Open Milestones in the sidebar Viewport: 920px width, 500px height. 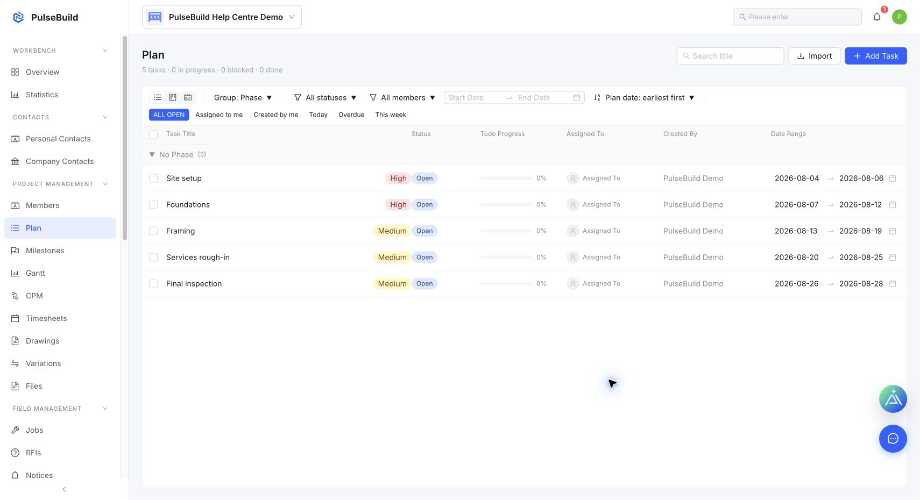(60, 251)
